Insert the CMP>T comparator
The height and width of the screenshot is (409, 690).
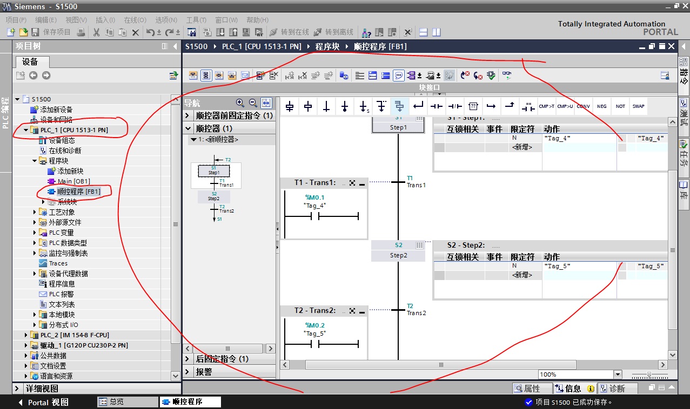click(547, 106)
